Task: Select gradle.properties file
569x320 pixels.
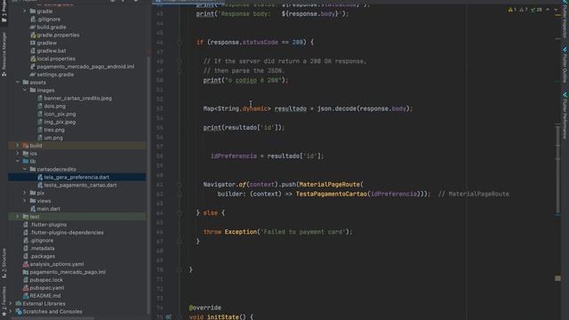Action: click(58, 35)
